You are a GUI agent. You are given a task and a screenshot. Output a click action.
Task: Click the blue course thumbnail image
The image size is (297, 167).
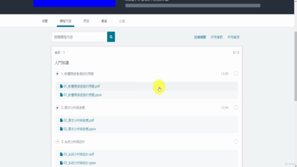point(74,3)
